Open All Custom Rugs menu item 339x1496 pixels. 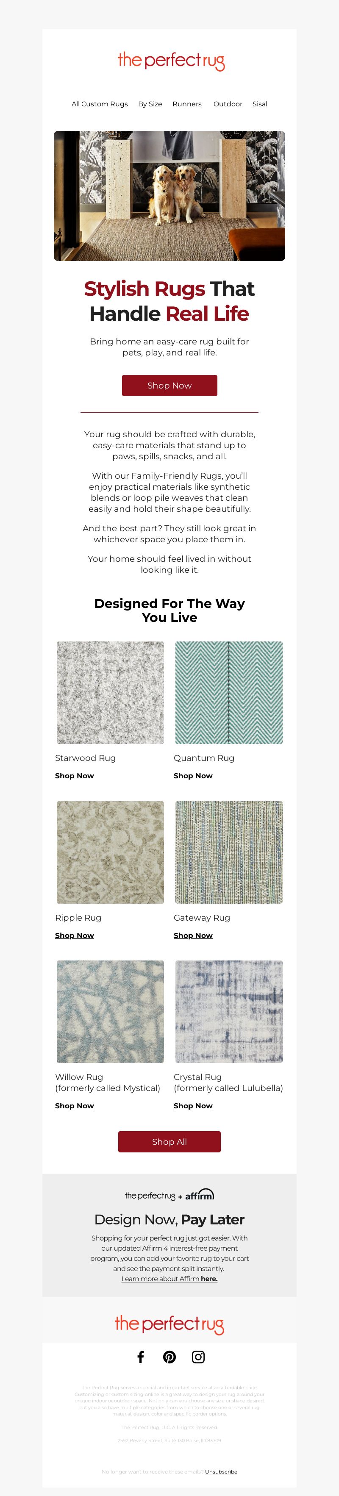pyautogui.click(x=100, y=104)
